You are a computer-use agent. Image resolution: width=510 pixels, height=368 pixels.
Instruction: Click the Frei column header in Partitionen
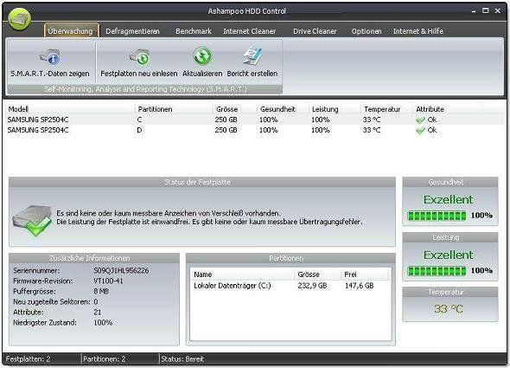point(364,274)
